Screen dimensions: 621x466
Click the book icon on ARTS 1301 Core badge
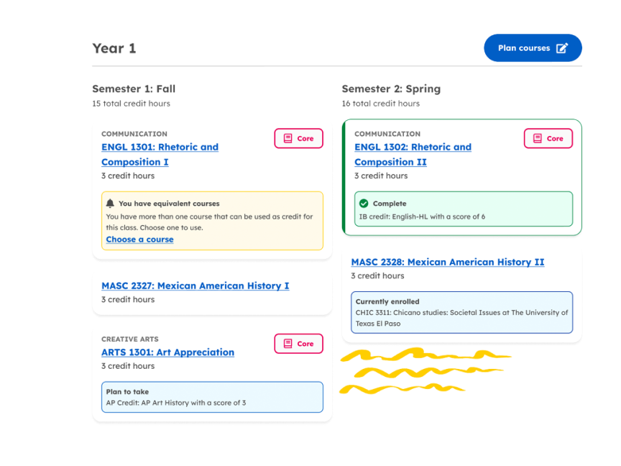(287, 344)
